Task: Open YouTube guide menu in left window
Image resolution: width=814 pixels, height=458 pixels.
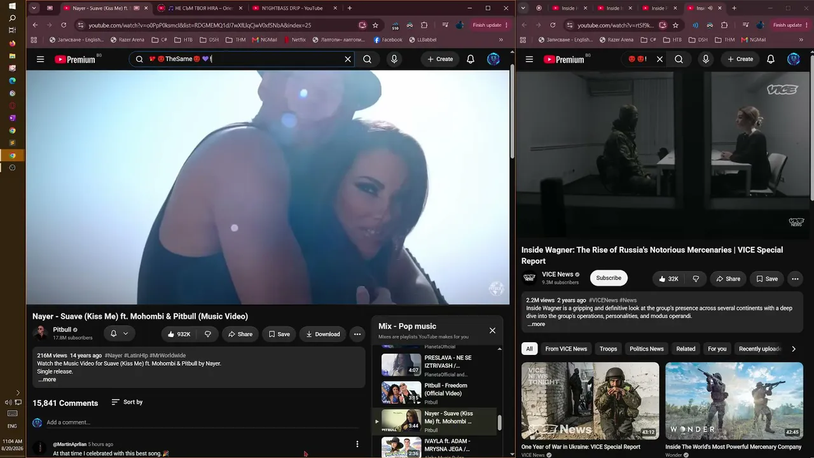Action: pyautogui.click(x=40, y=59)
